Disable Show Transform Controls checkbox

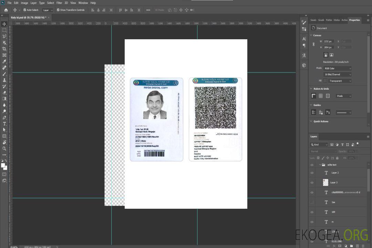[58, 10]
